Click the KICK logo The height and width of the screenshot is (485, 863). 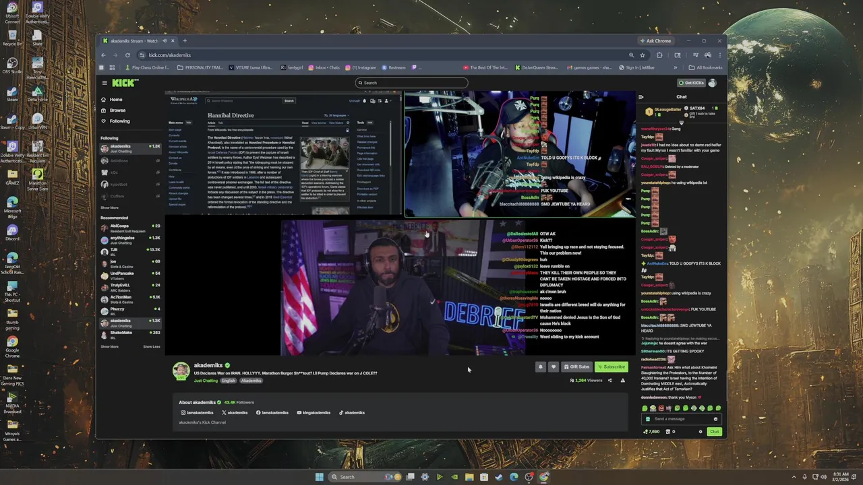[125, 83]
